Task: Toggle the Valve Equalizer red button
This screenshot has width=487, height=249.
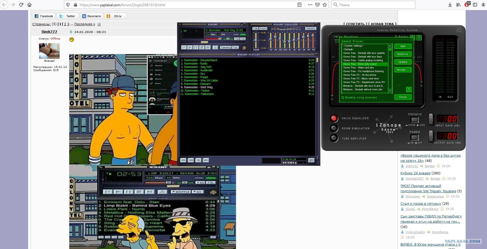Action: click(334, 118)
